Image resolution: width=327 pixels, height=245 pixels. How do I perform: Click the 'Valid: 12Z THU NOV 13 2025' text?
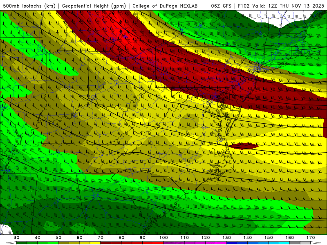(288, 6)
